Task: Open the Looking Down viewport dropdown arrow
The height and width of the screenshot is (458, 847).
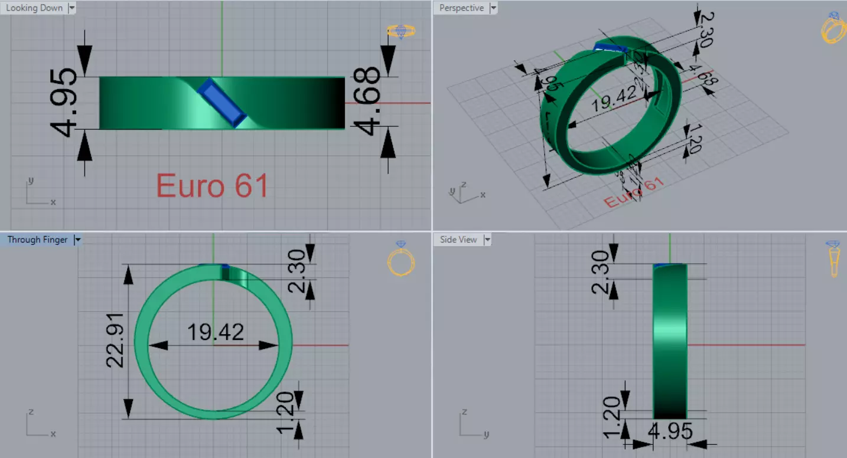Action: coord(72,8)
